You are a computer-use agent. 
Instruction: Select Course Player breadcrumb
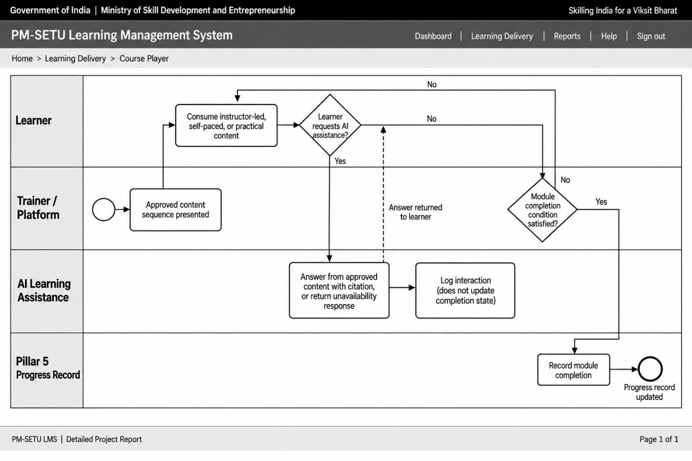(x=144, y=58)
